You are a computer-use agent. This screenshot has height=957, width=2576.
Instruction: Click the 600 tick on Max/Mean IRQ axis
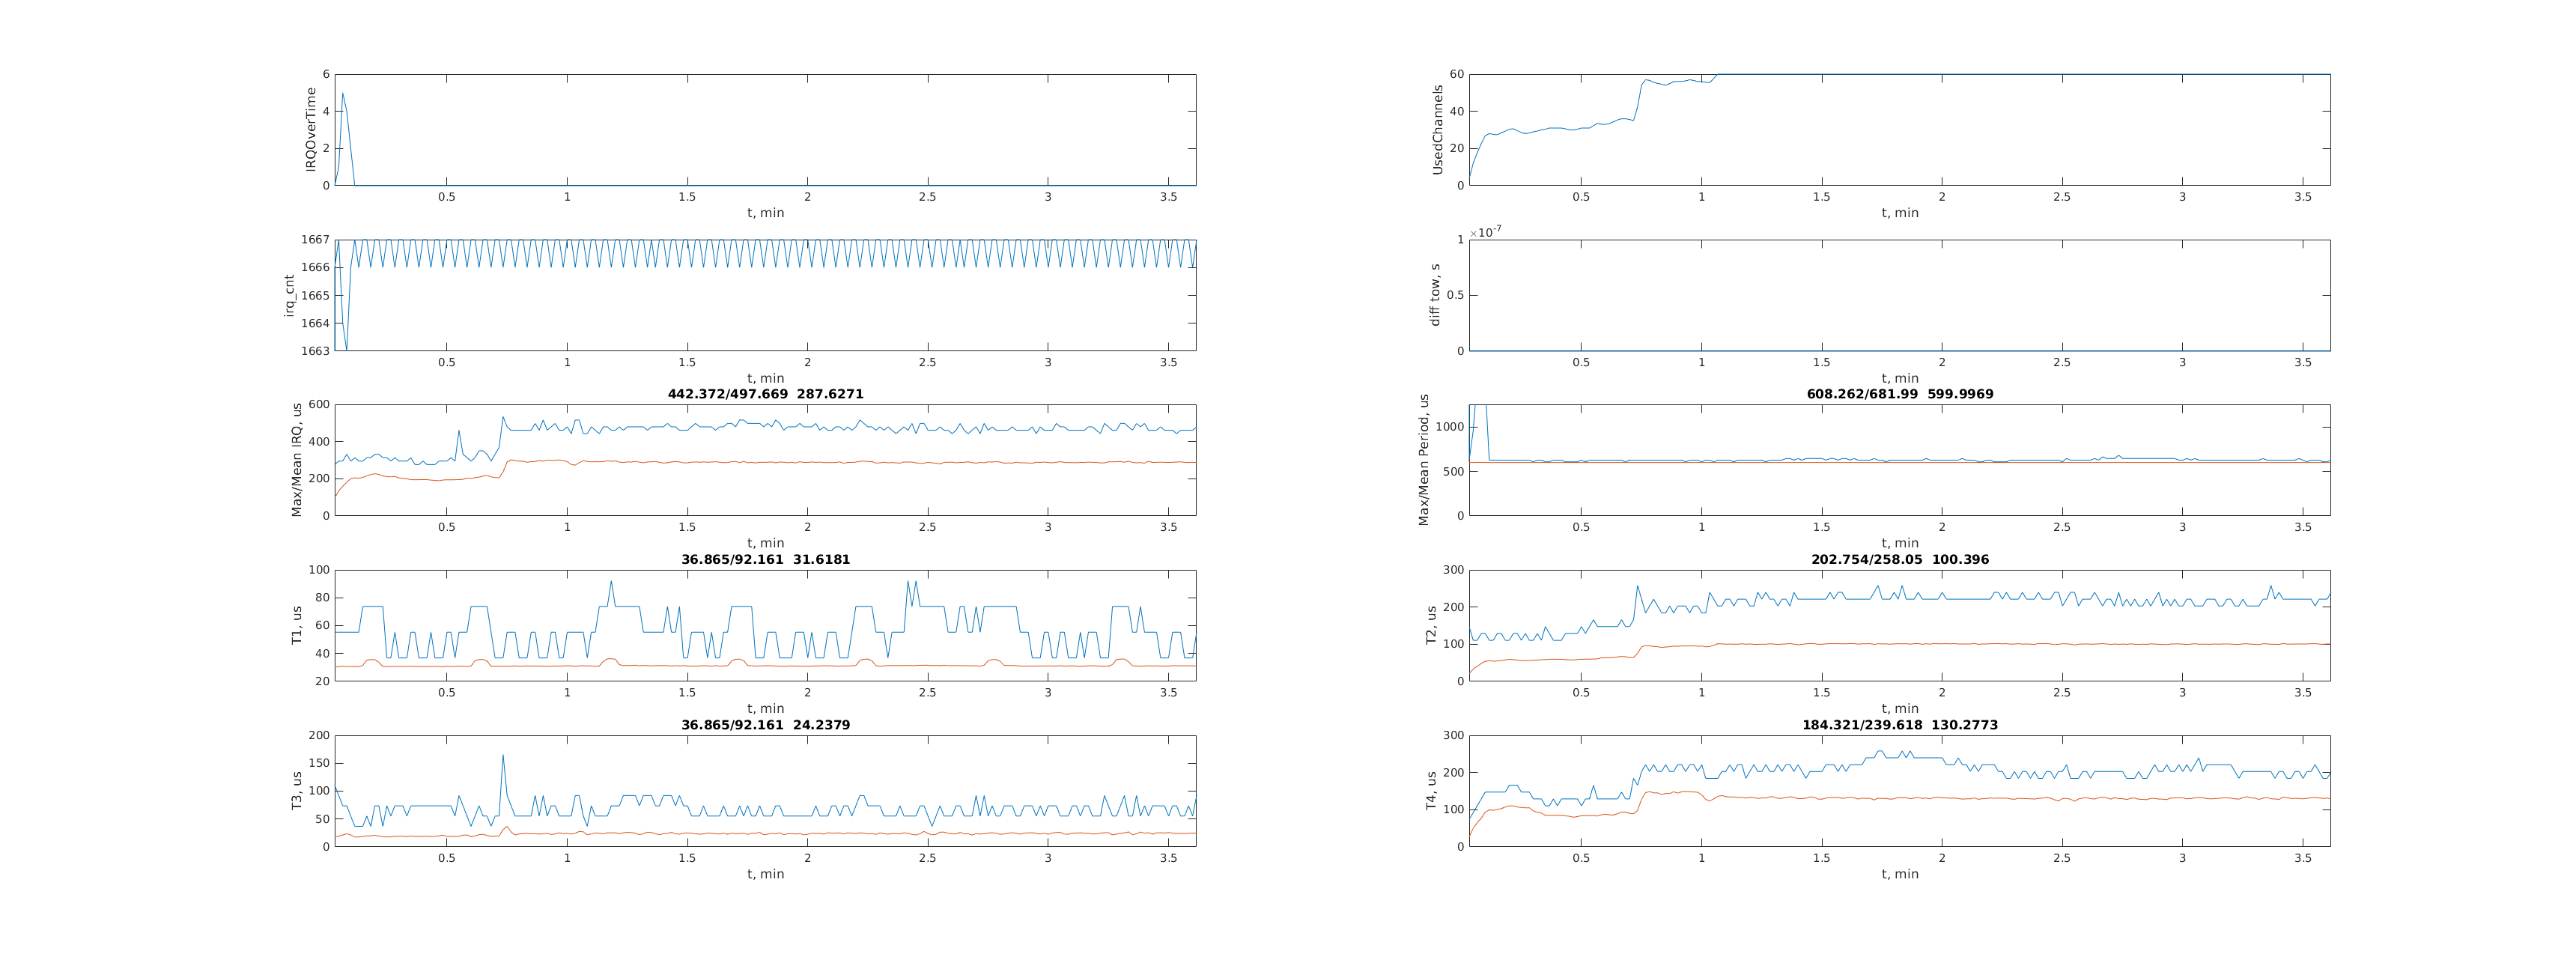(x=319, y=405)
